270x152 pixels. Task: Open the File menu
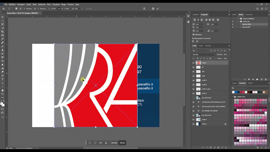pos(6,4)
